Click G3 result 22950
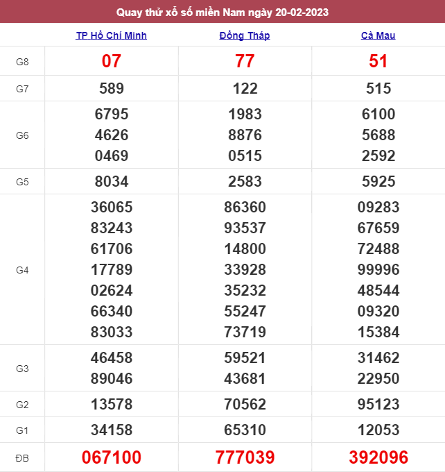The image size is (445, 472). coord(378,378)
